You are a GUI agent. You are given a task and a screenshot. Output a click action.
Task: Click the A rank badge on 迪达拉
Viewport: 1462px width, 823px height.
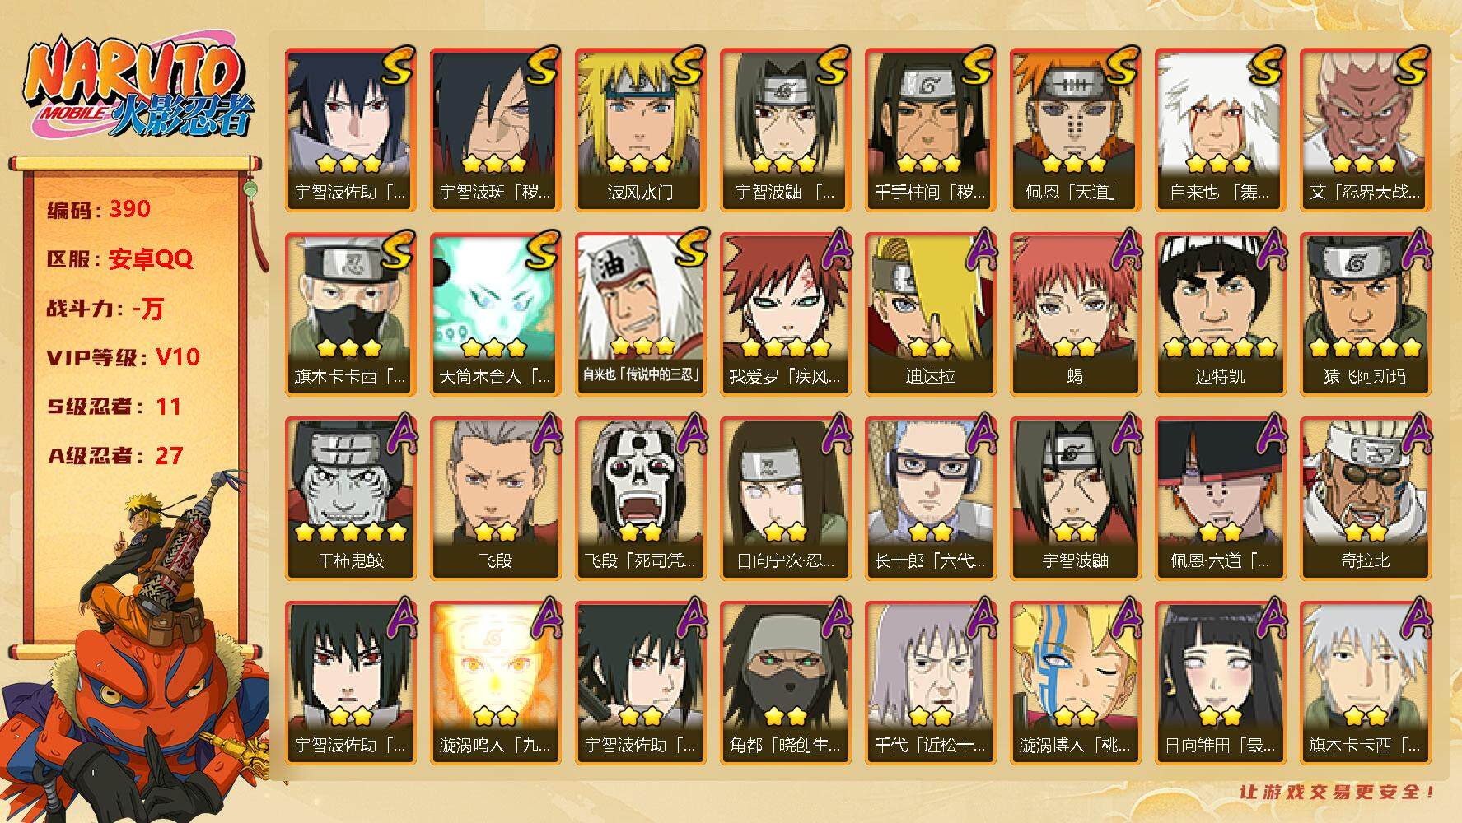click(x=980, y=249)
